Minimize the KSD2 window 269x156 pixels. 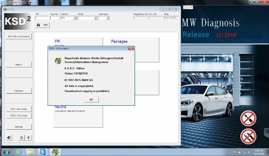163,10
